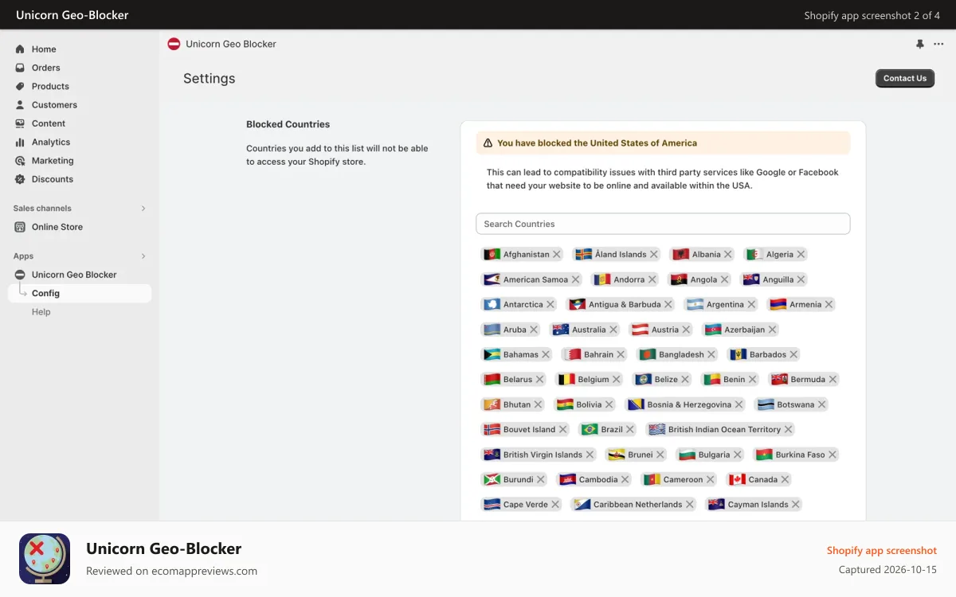Remove Andorra tag
Viewport: 956px width, 597px height.
coord(652,279)
